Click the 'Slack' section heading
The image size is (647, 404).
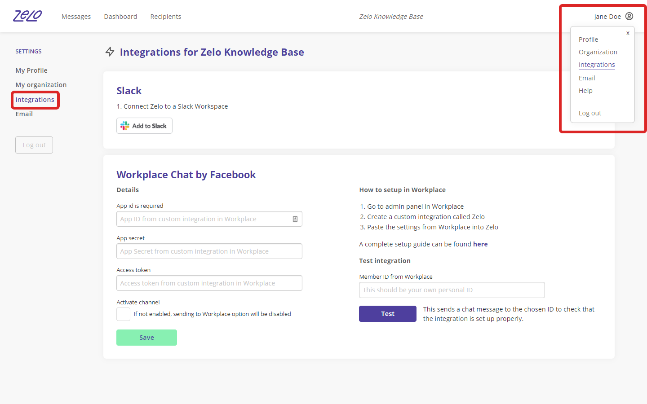[129, 91]
